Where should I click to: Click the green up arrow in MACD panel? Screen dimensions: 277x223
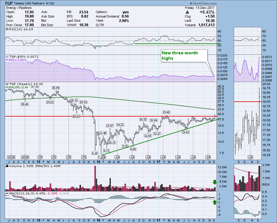pos(214,202)
